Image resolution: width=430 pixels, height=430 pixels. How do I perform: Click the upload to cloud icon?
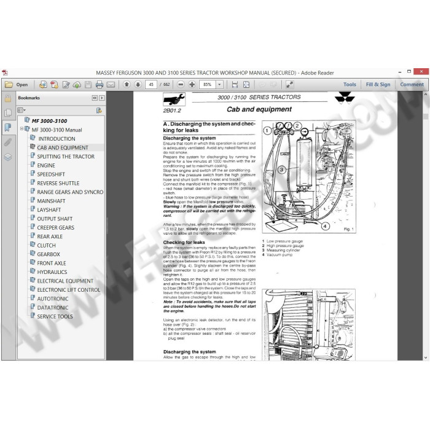pos(77,85)
